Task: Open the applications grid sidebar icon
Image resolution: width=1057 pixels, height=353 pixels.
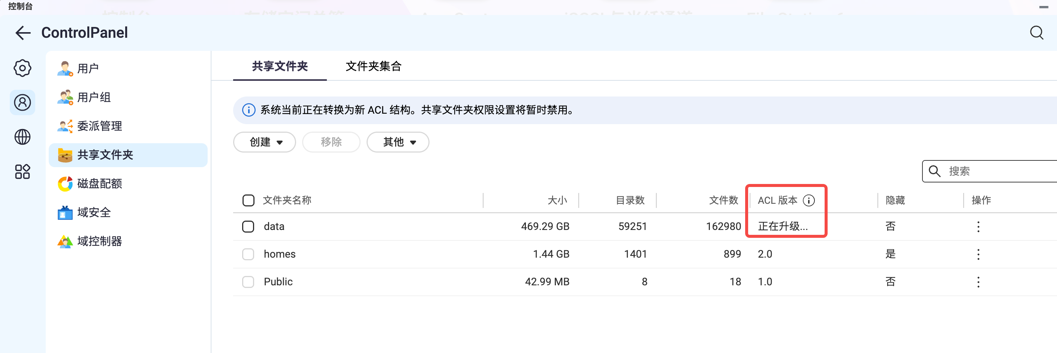Action: (22, 172)
